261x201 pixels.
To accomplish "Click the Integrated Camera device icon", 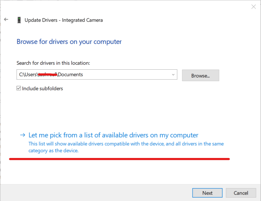I will pyautogui.click(x=19, y=20).
